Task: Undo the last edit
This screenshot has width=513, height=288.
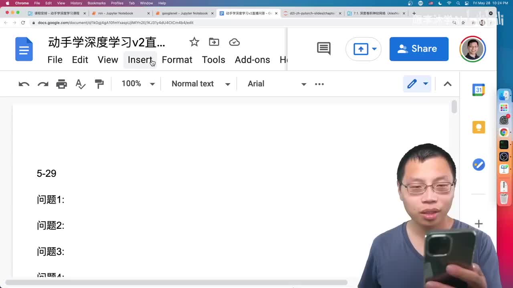Action: (24, 84)
